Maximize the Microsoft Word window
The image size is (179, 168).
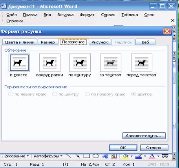tap(162, 6)
